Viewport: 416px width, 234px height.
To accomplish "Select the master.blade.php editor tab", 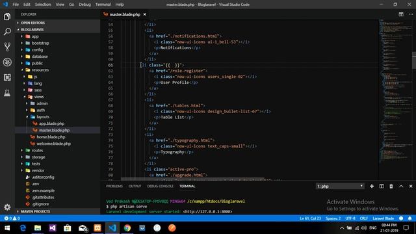I will click(125, 14).
